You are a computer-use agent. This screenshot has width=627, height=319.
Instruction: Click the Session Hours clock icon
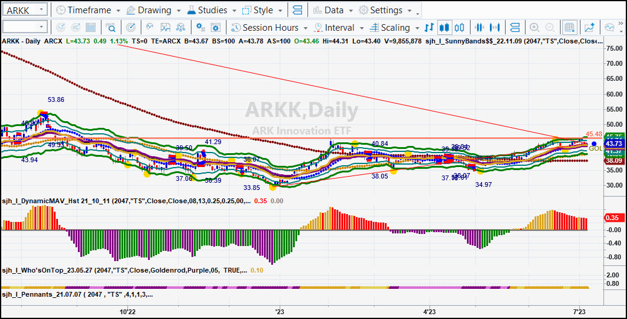[236, 28]
